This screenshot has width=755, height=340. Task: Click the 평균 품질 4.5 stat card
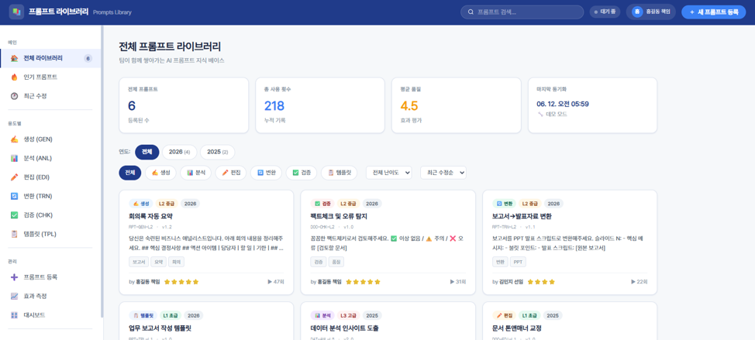pos(457,105)
